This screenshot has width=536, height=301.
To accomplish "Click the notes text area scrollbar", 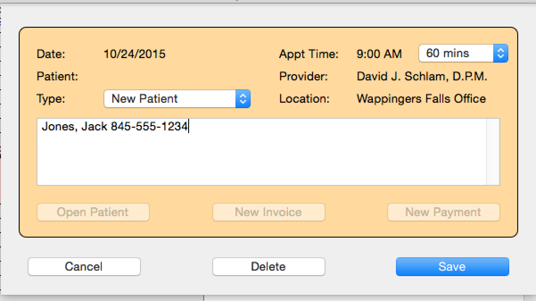I will 493,152.
